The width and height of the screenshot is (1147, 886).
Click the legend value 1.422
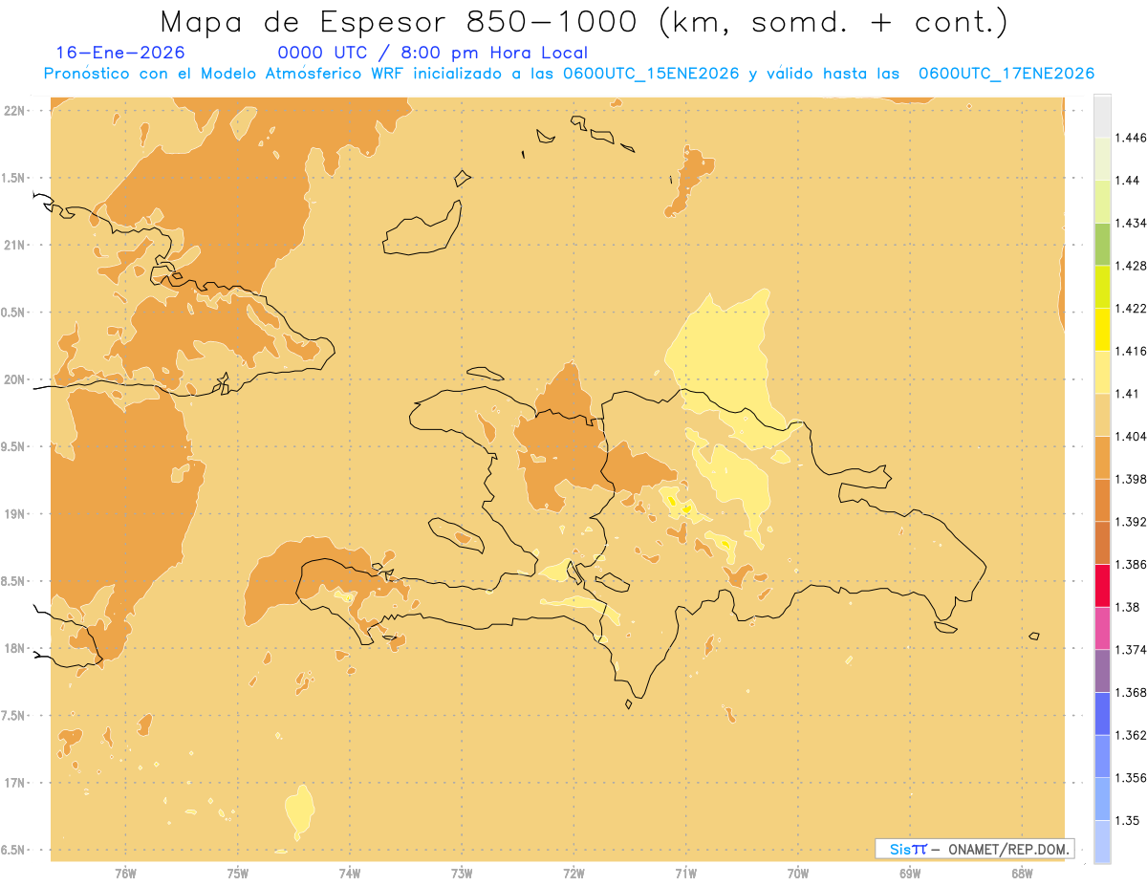(1131, 308)
